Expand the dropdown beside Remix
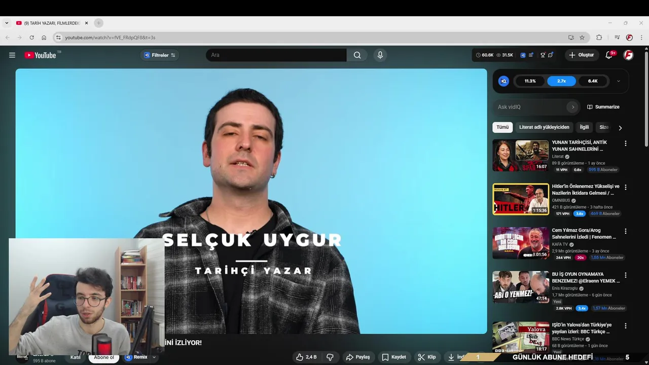Screen dimensions: 649x365 [x=154, y=357]
